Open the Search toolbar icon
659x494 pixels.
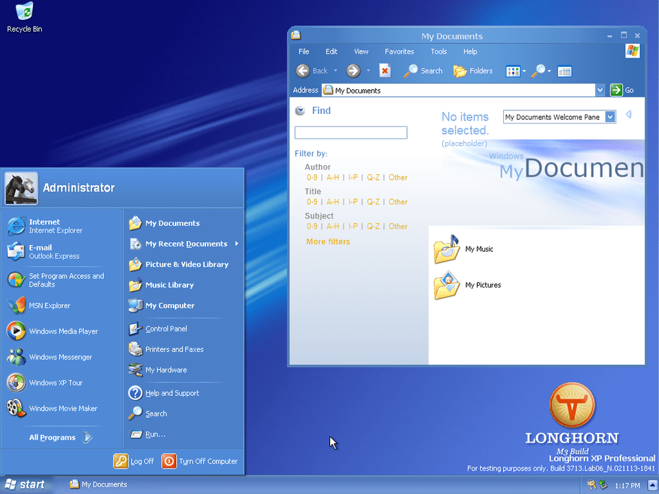click(422, 71)
